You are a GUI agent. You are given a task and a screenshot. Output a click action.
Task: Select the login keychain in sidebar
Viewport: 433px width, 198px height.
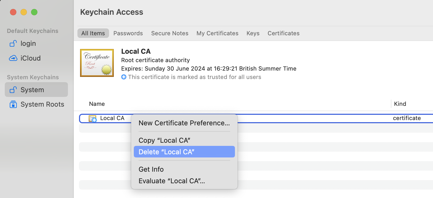click(36, 43)
